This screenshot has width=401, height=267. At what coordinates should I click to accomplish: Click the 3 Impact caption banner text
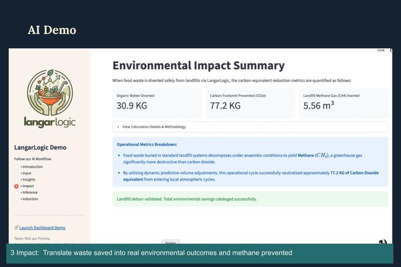(151, 253)
